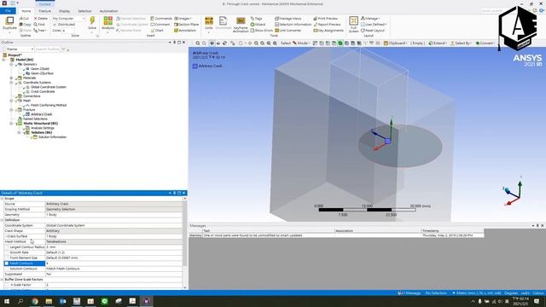546x307 pixels.
Task: Click the Selection Information button
Action: click(293, 25)
